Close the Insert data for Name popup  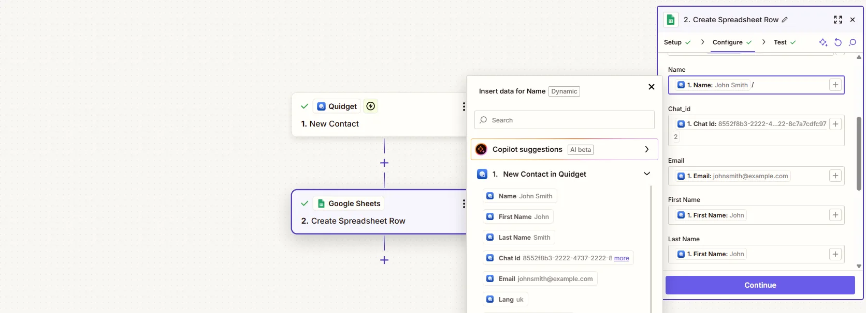point(652,87)
